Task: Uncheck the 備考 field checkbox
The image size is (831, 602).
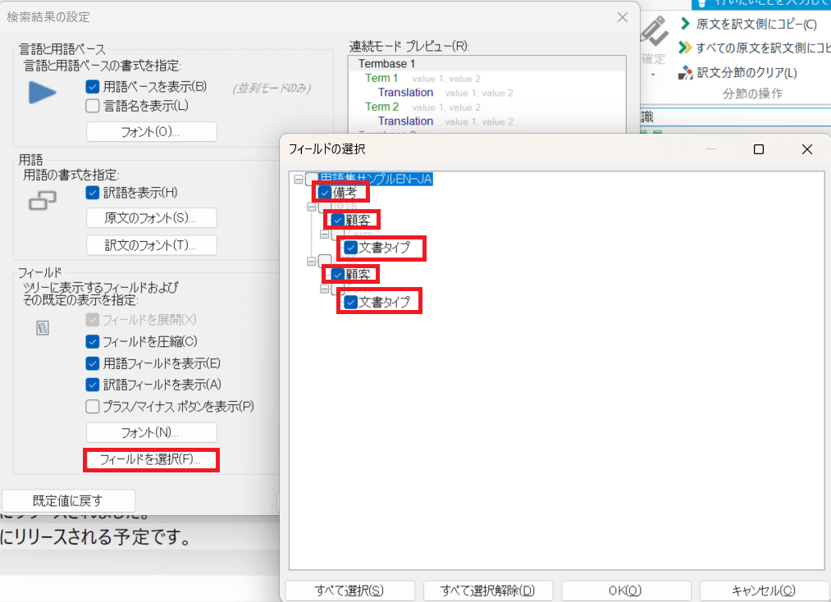Action: pyautogui.click(x=324, y=193)
